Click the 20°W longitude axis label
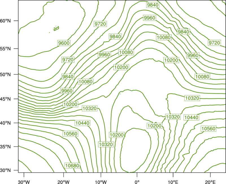This screenshot has height=184, width=226. pyautogui.click(x=64, y=182)
